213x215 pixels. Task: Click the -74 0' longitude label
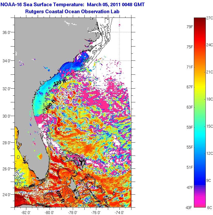tap(120, 212)
